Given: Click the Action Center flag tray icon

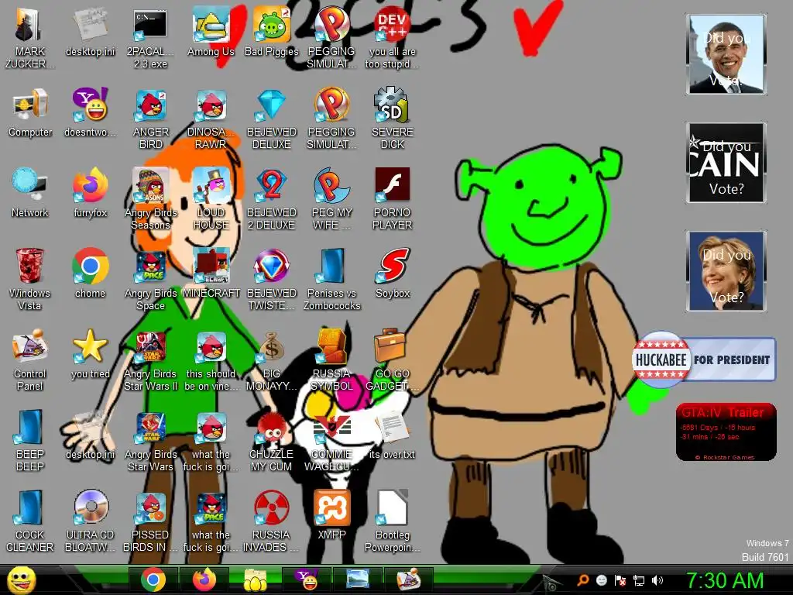Looking at the screenshot, I should [620, 580].
